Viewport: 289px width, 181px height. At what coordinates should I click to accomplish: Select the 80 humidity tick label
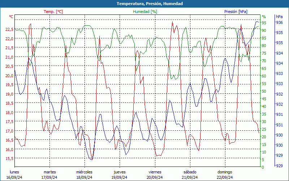pyautogui.click(x=264, y=46)
